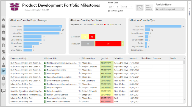Click the speech bubble comments icon

tap(3, 91)
